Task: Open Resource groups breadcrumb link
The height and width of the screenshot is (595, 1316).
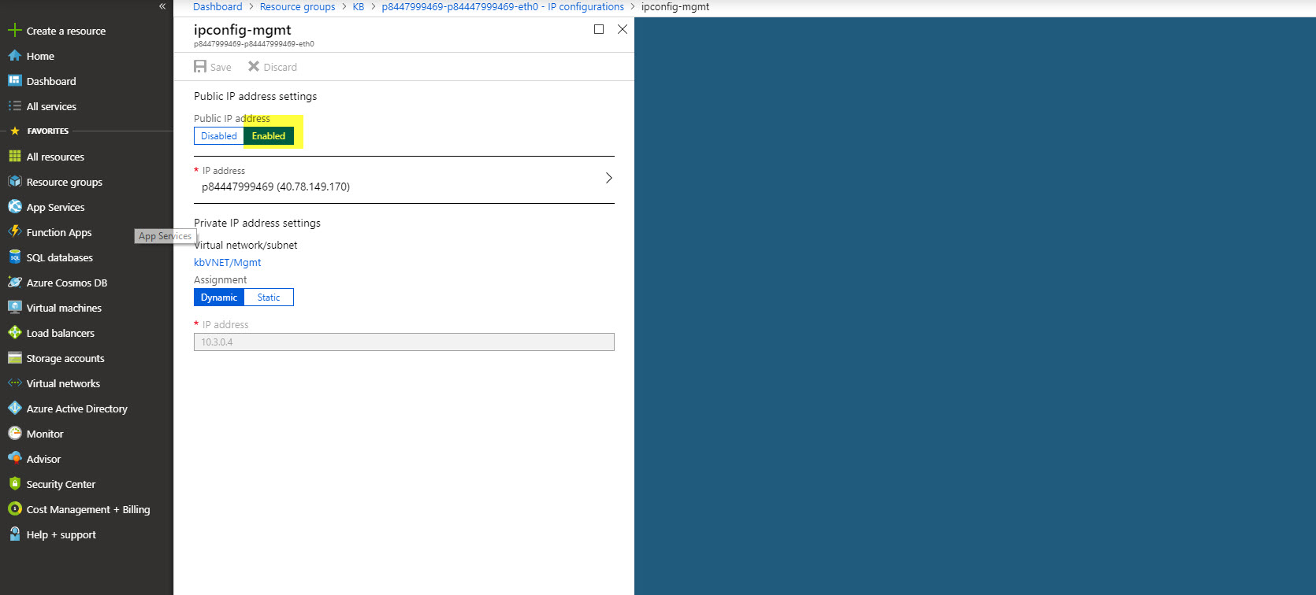Action: pyautogui.click(x=297, y=7)
